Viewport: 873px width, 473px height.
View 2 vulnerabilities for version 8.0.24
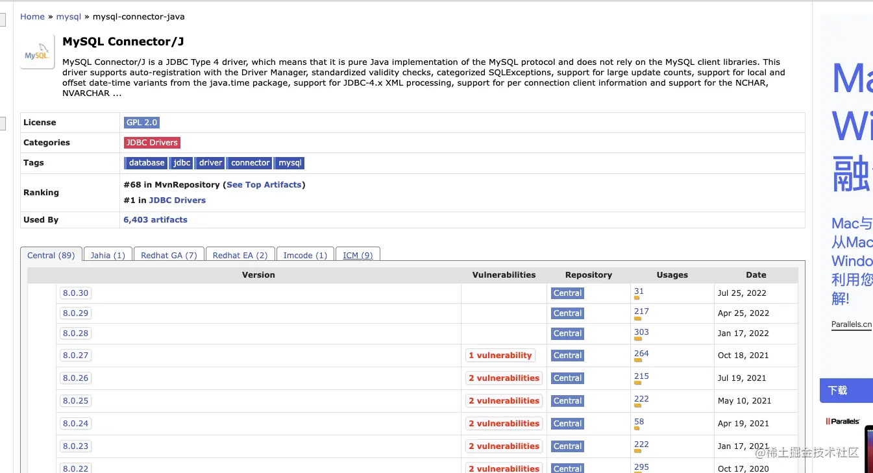(x=504, y=424)
